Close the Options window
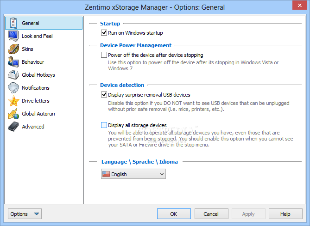 299,6
